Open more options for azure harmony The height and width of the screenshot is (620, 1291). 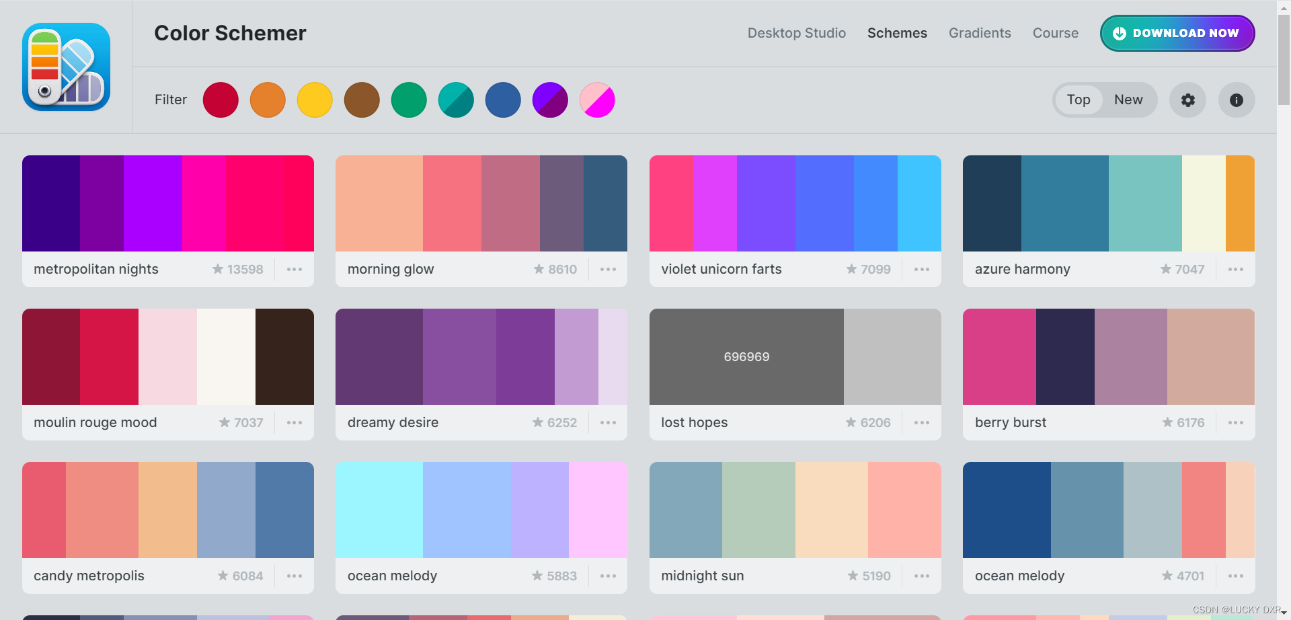tap(1236, 269)
